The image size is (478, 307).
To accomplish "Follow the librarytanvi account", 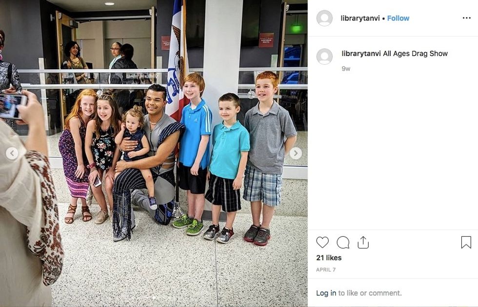I will point(398,19).
